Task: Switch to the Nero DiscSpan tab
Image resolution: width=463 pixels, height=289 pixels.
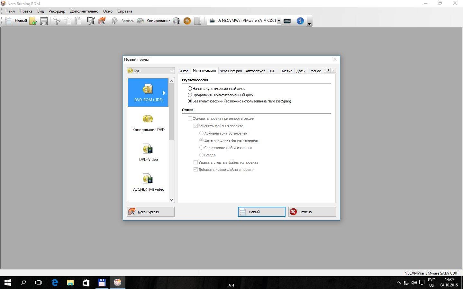Action: [x=231, y=71]
